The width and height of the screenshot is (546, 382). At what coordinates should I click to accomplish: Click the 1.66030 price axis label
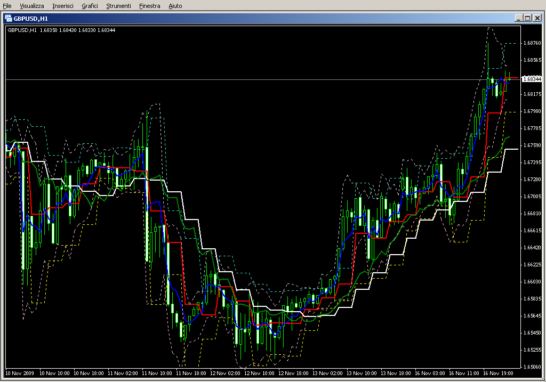click(x=533, y=282)
